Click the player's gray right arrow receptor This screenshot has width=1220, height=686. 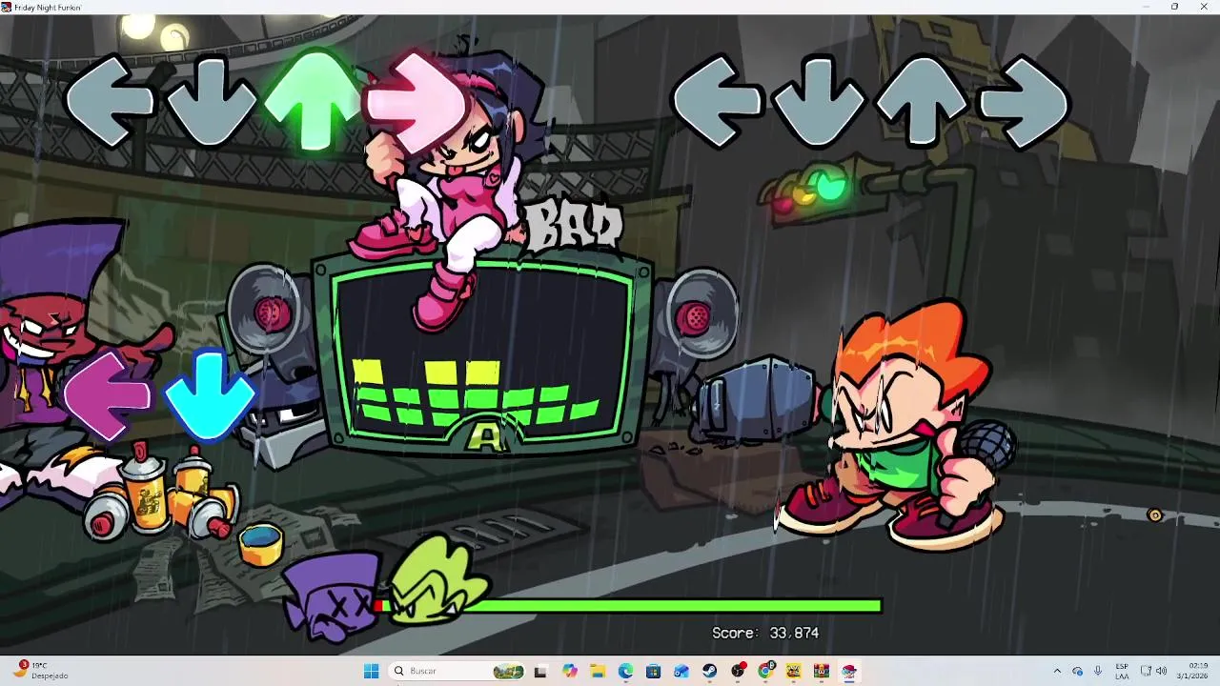point(1024,103)
